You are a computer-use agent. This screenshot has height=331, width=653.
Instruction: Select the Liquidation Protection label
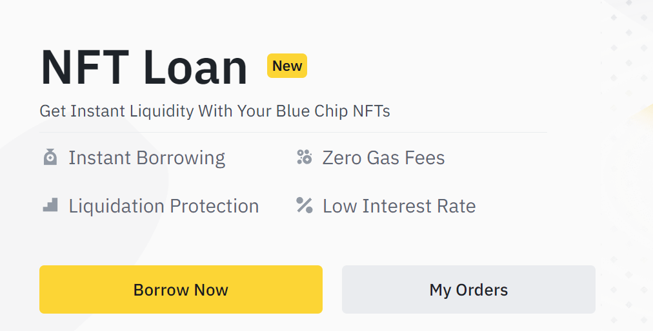(x=164, y=206)
